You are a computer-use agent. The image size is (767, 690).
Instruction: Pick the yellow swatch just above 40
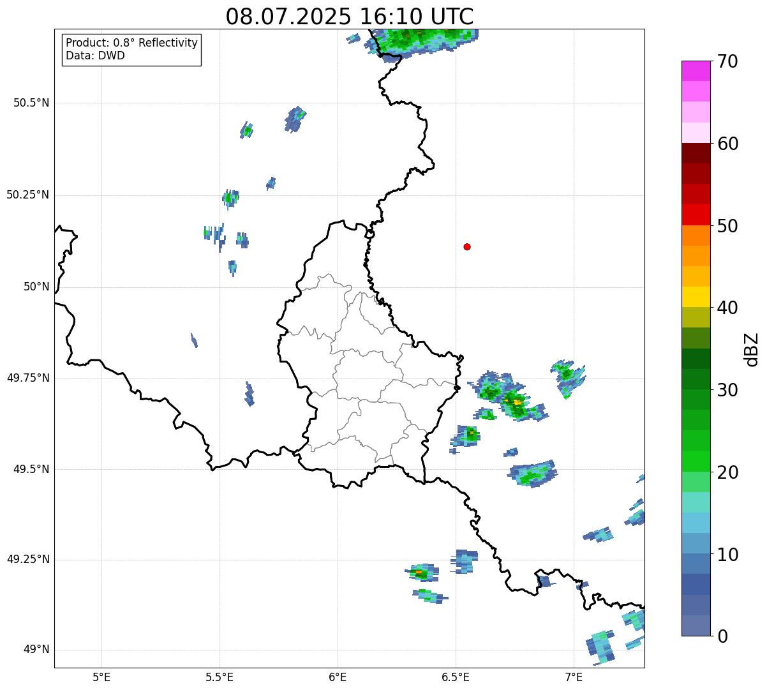click(x=696, y=297)
